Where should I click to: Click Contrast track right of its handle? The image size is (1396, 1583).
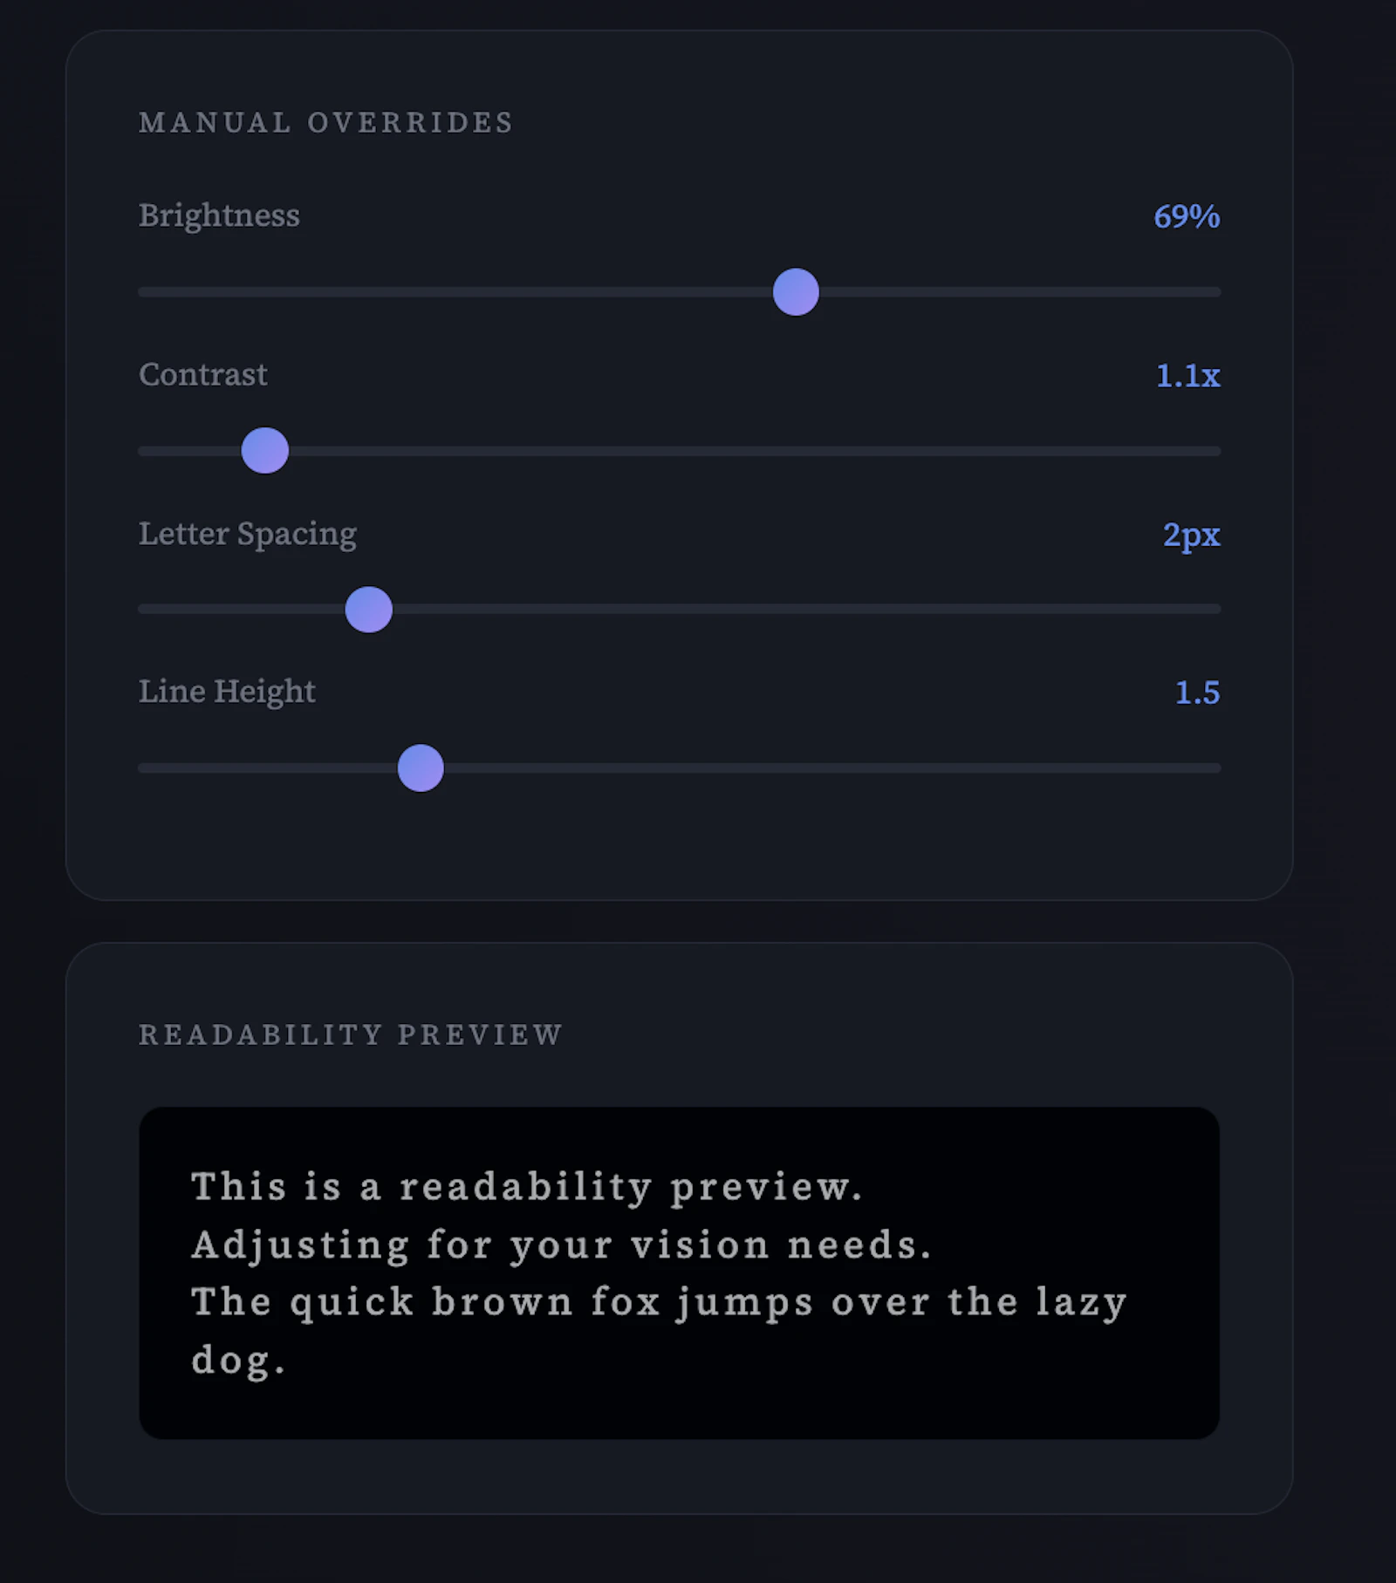point(755,451)
